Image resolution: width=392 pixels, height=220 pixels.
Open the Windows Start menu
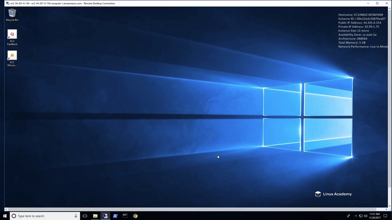click(5, 216)
